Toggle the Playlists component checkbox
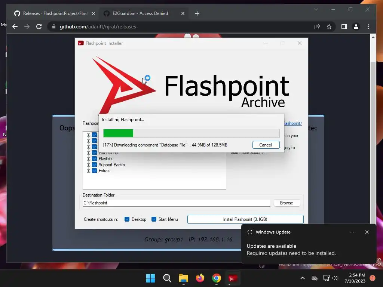This screenshot has height=287, width=383. (x=95, y=159)
